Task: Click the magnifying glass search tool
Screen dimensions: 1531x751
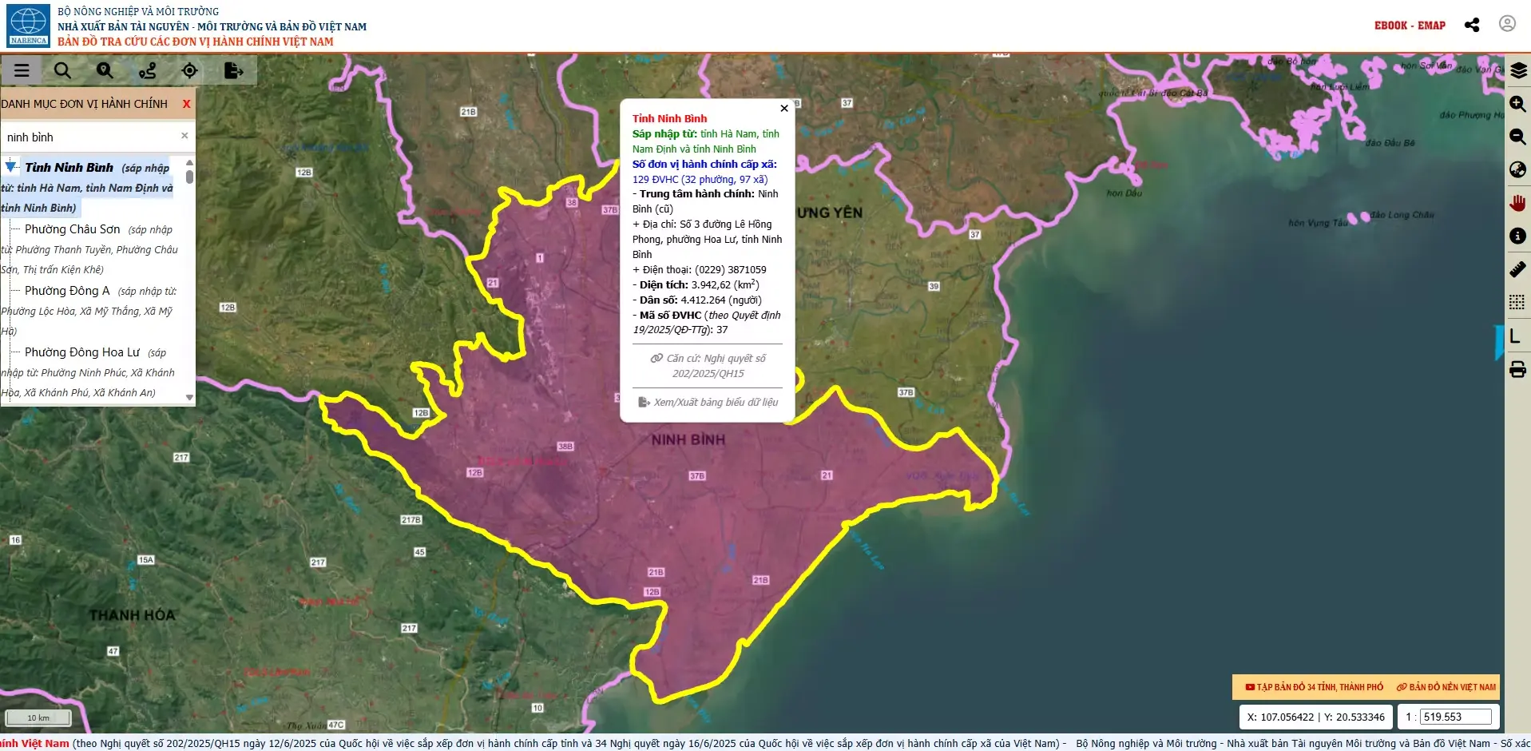Action: (62, 70)
